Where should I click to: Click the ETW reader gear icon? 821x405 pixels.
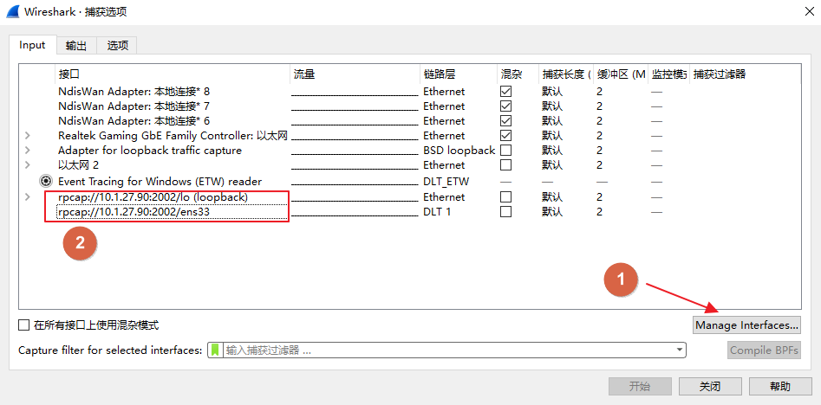pyautogui.click(x=46, y=182)
